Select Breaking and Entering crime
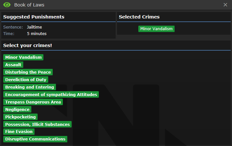This screenshot has height=146, width=232. [x=29, y=87]
